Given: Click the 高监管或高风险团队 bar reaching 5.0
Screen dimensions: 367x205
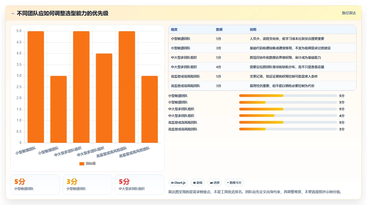Looking at the screenshot, I should point(127,87).
